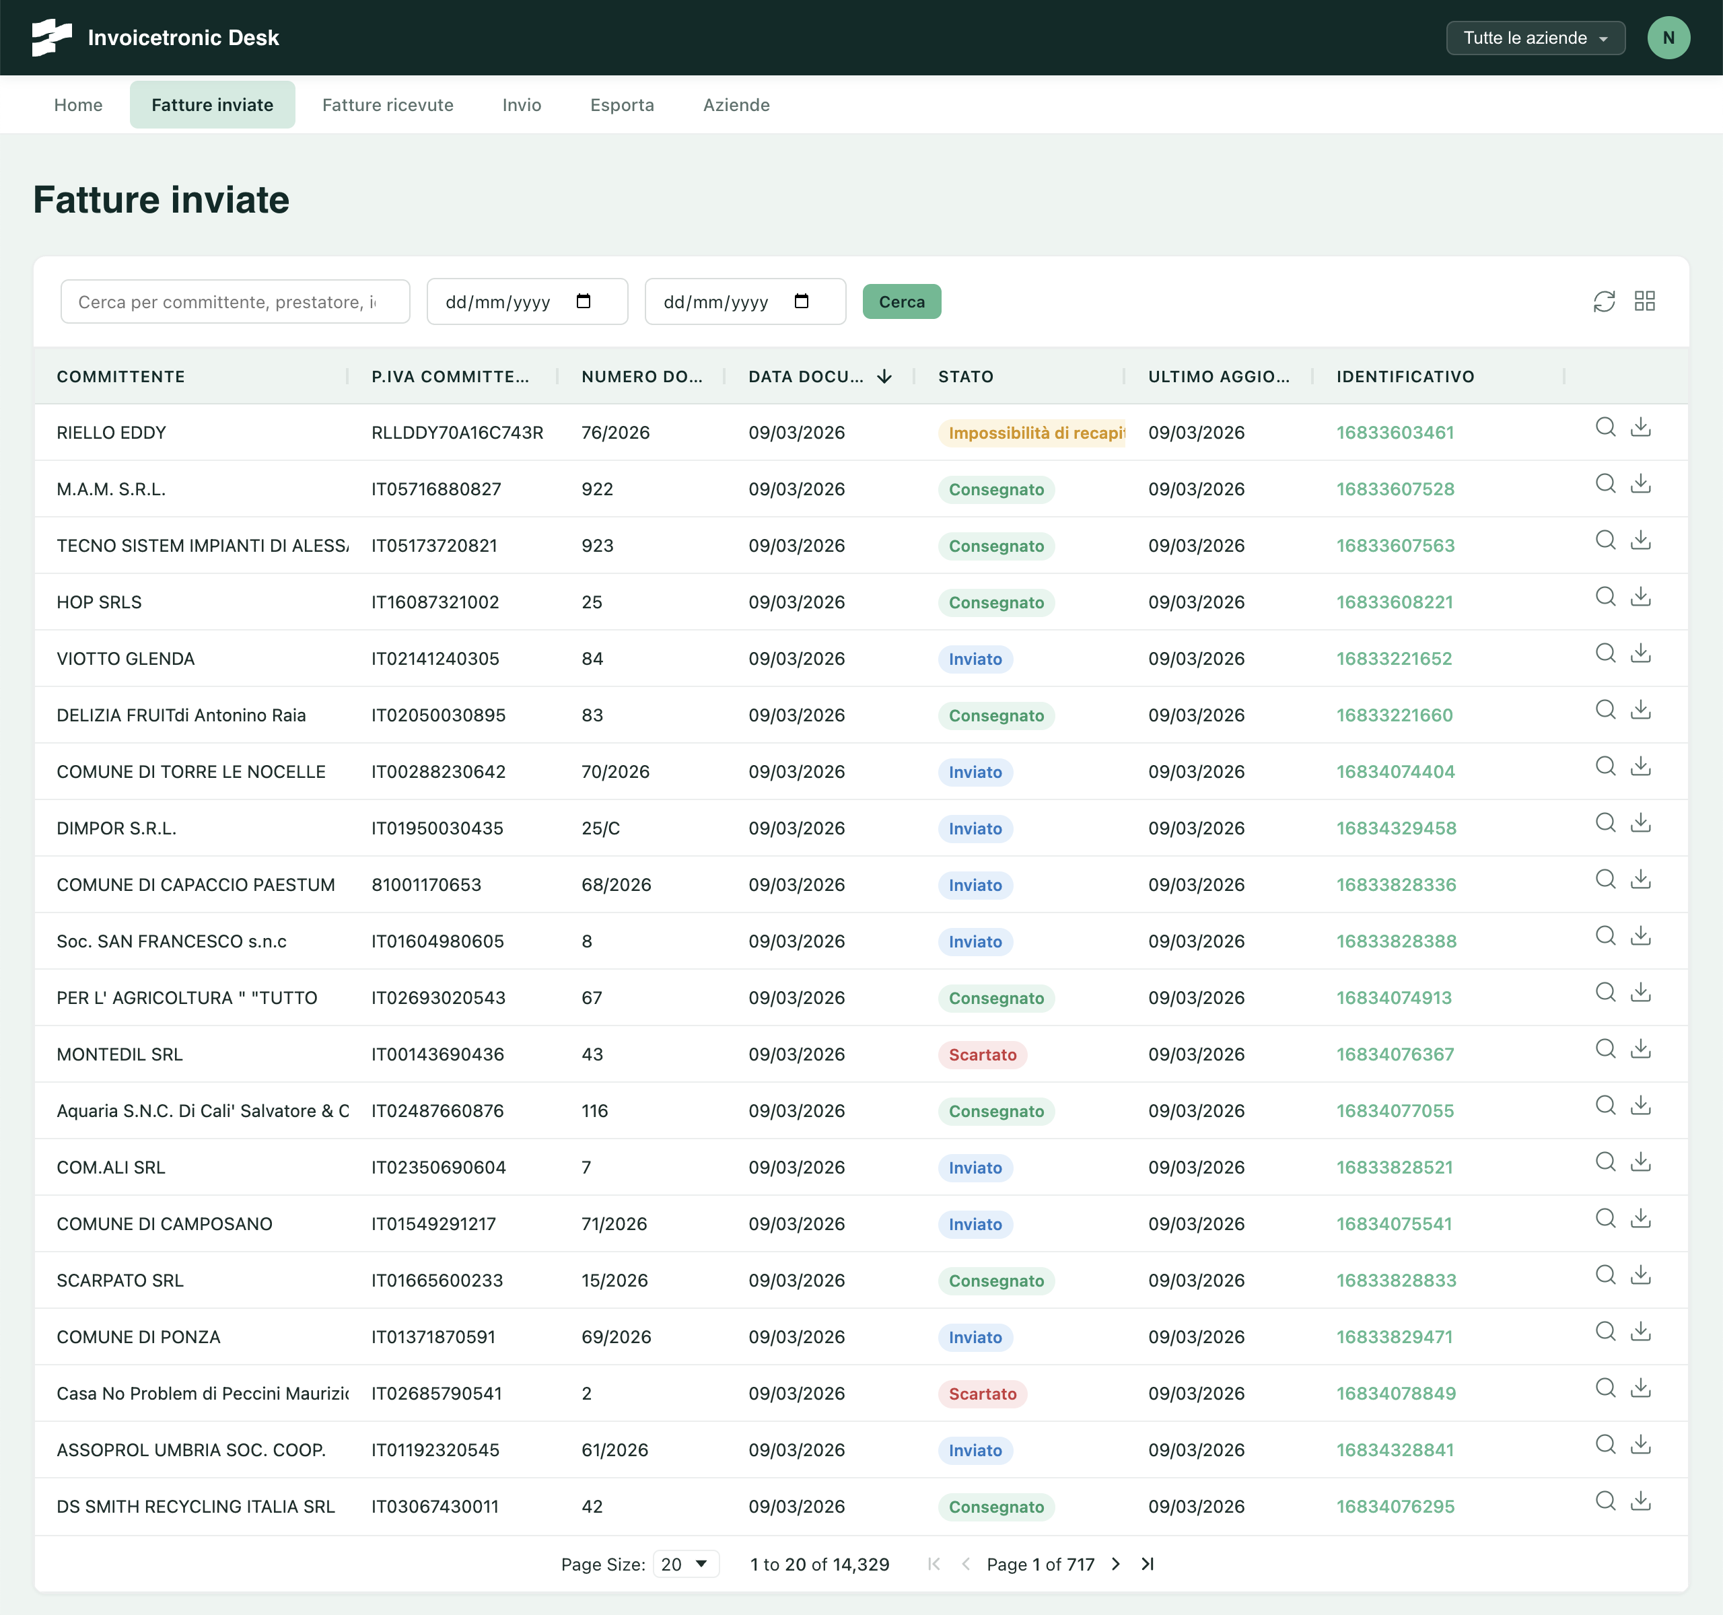The image size is (1723, 1615).
Task: Click magnifier icon for MONTEDIL SRL row
Action: coord(1605,1049)
